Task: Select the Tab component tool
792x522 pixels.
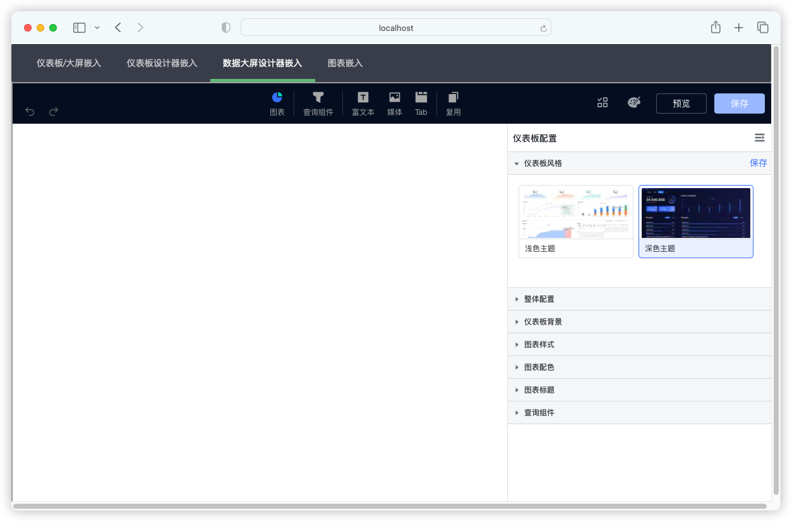Action: pyautogui.click(x=421, y=103)
